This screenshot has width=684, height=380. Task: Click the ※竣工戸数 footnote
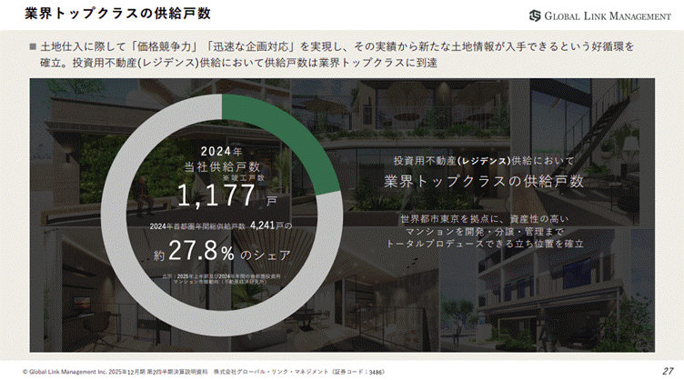tap(242, 178)
